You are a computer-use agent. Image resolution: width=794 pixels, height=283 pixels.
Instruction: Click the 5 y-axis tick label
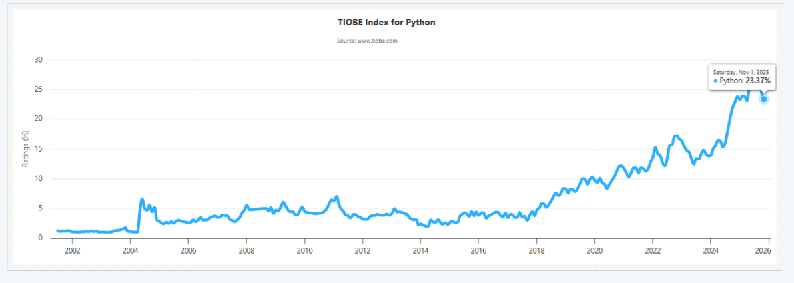[41, 208]
